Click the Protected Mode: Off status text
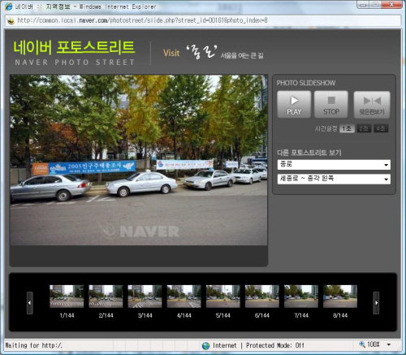The height and width of the screenshot is (355, 406). [x=275, y=345]
